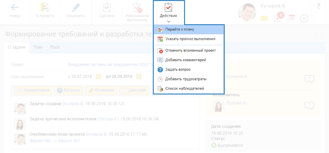Show Действия filter button in history
Image resolution: width=329 pixels, height=153 pixels.
coord(134,90)
